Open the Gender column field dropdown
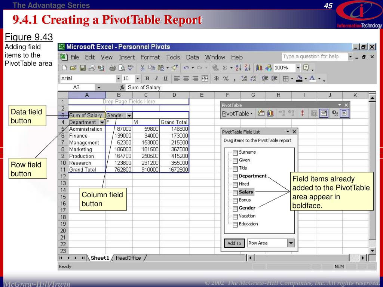383x287 pixels. pos(129,115)
